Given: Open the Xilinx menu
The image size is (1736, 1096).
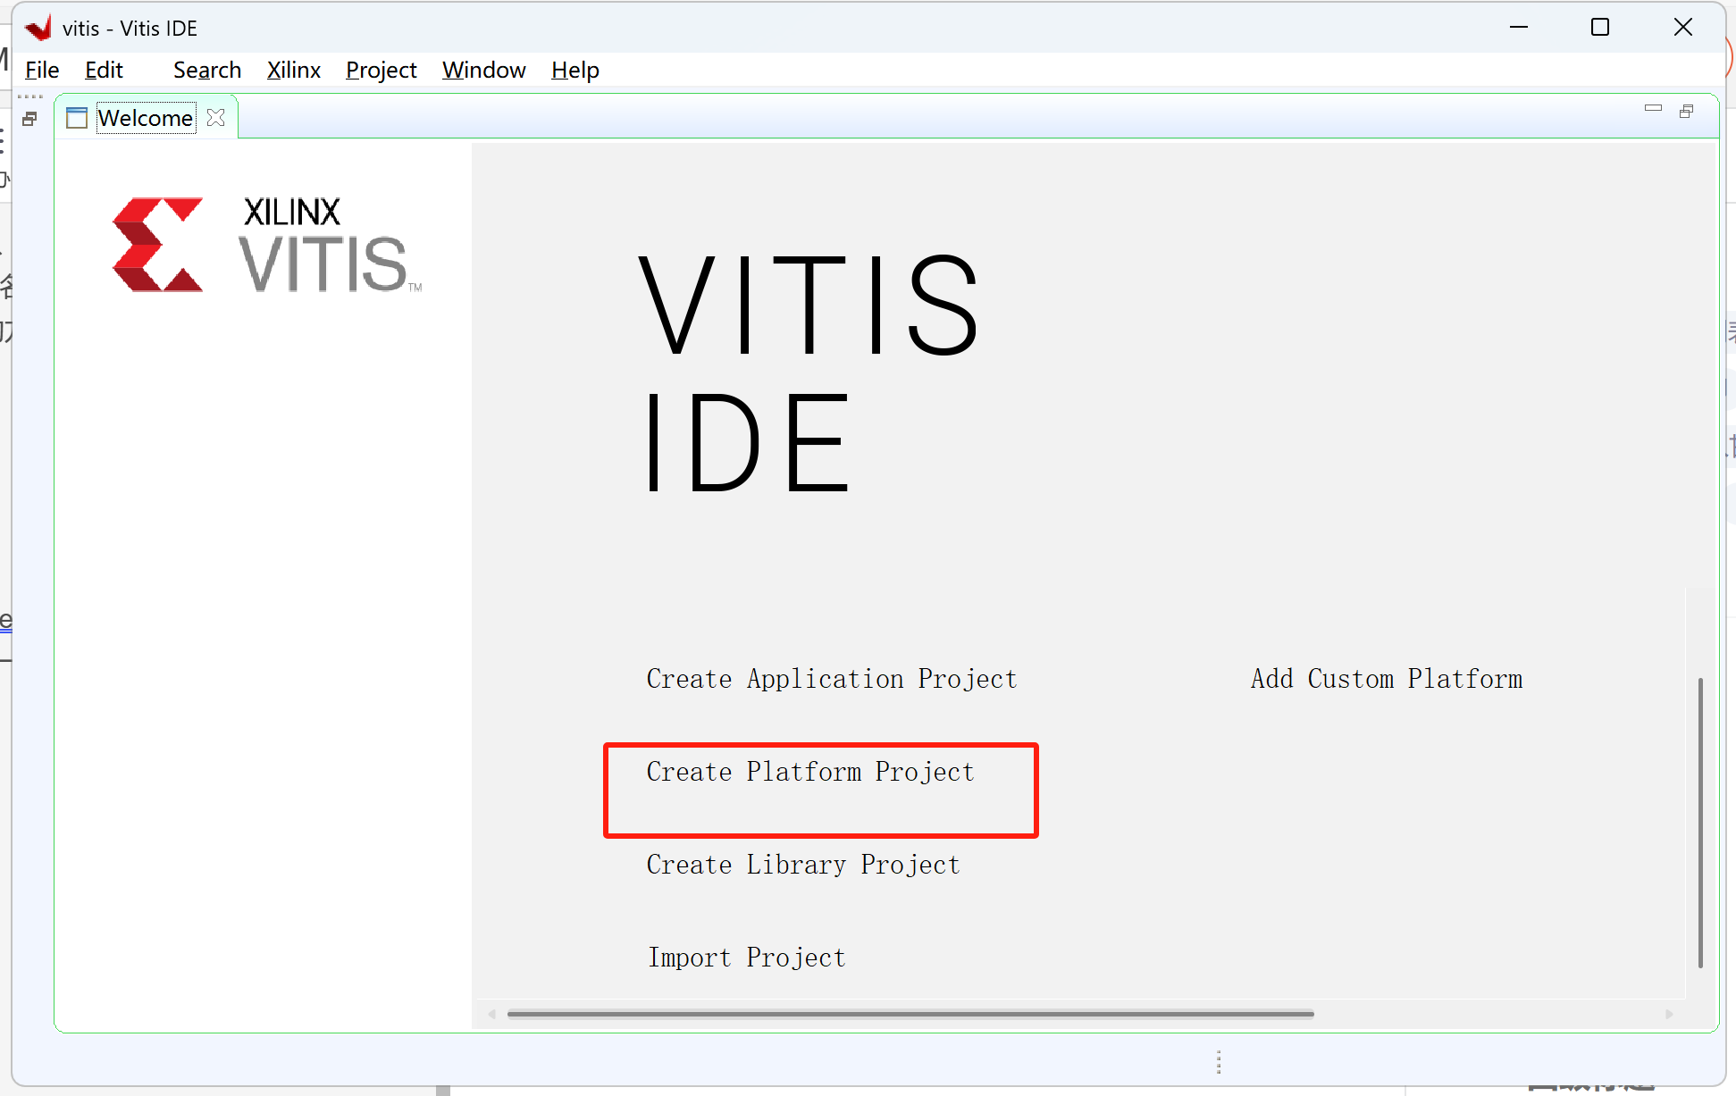Looking at the screenshot, I should coord(293,70).
